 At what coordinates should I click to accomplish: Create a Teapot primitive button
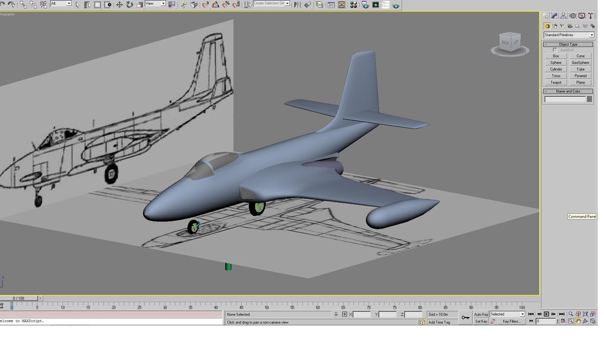[556, 82]
